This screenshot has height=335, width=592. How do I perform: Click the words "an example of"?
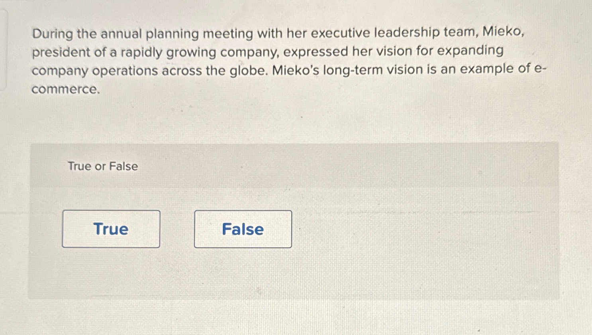pyautogui.click(x=486, y=69)
